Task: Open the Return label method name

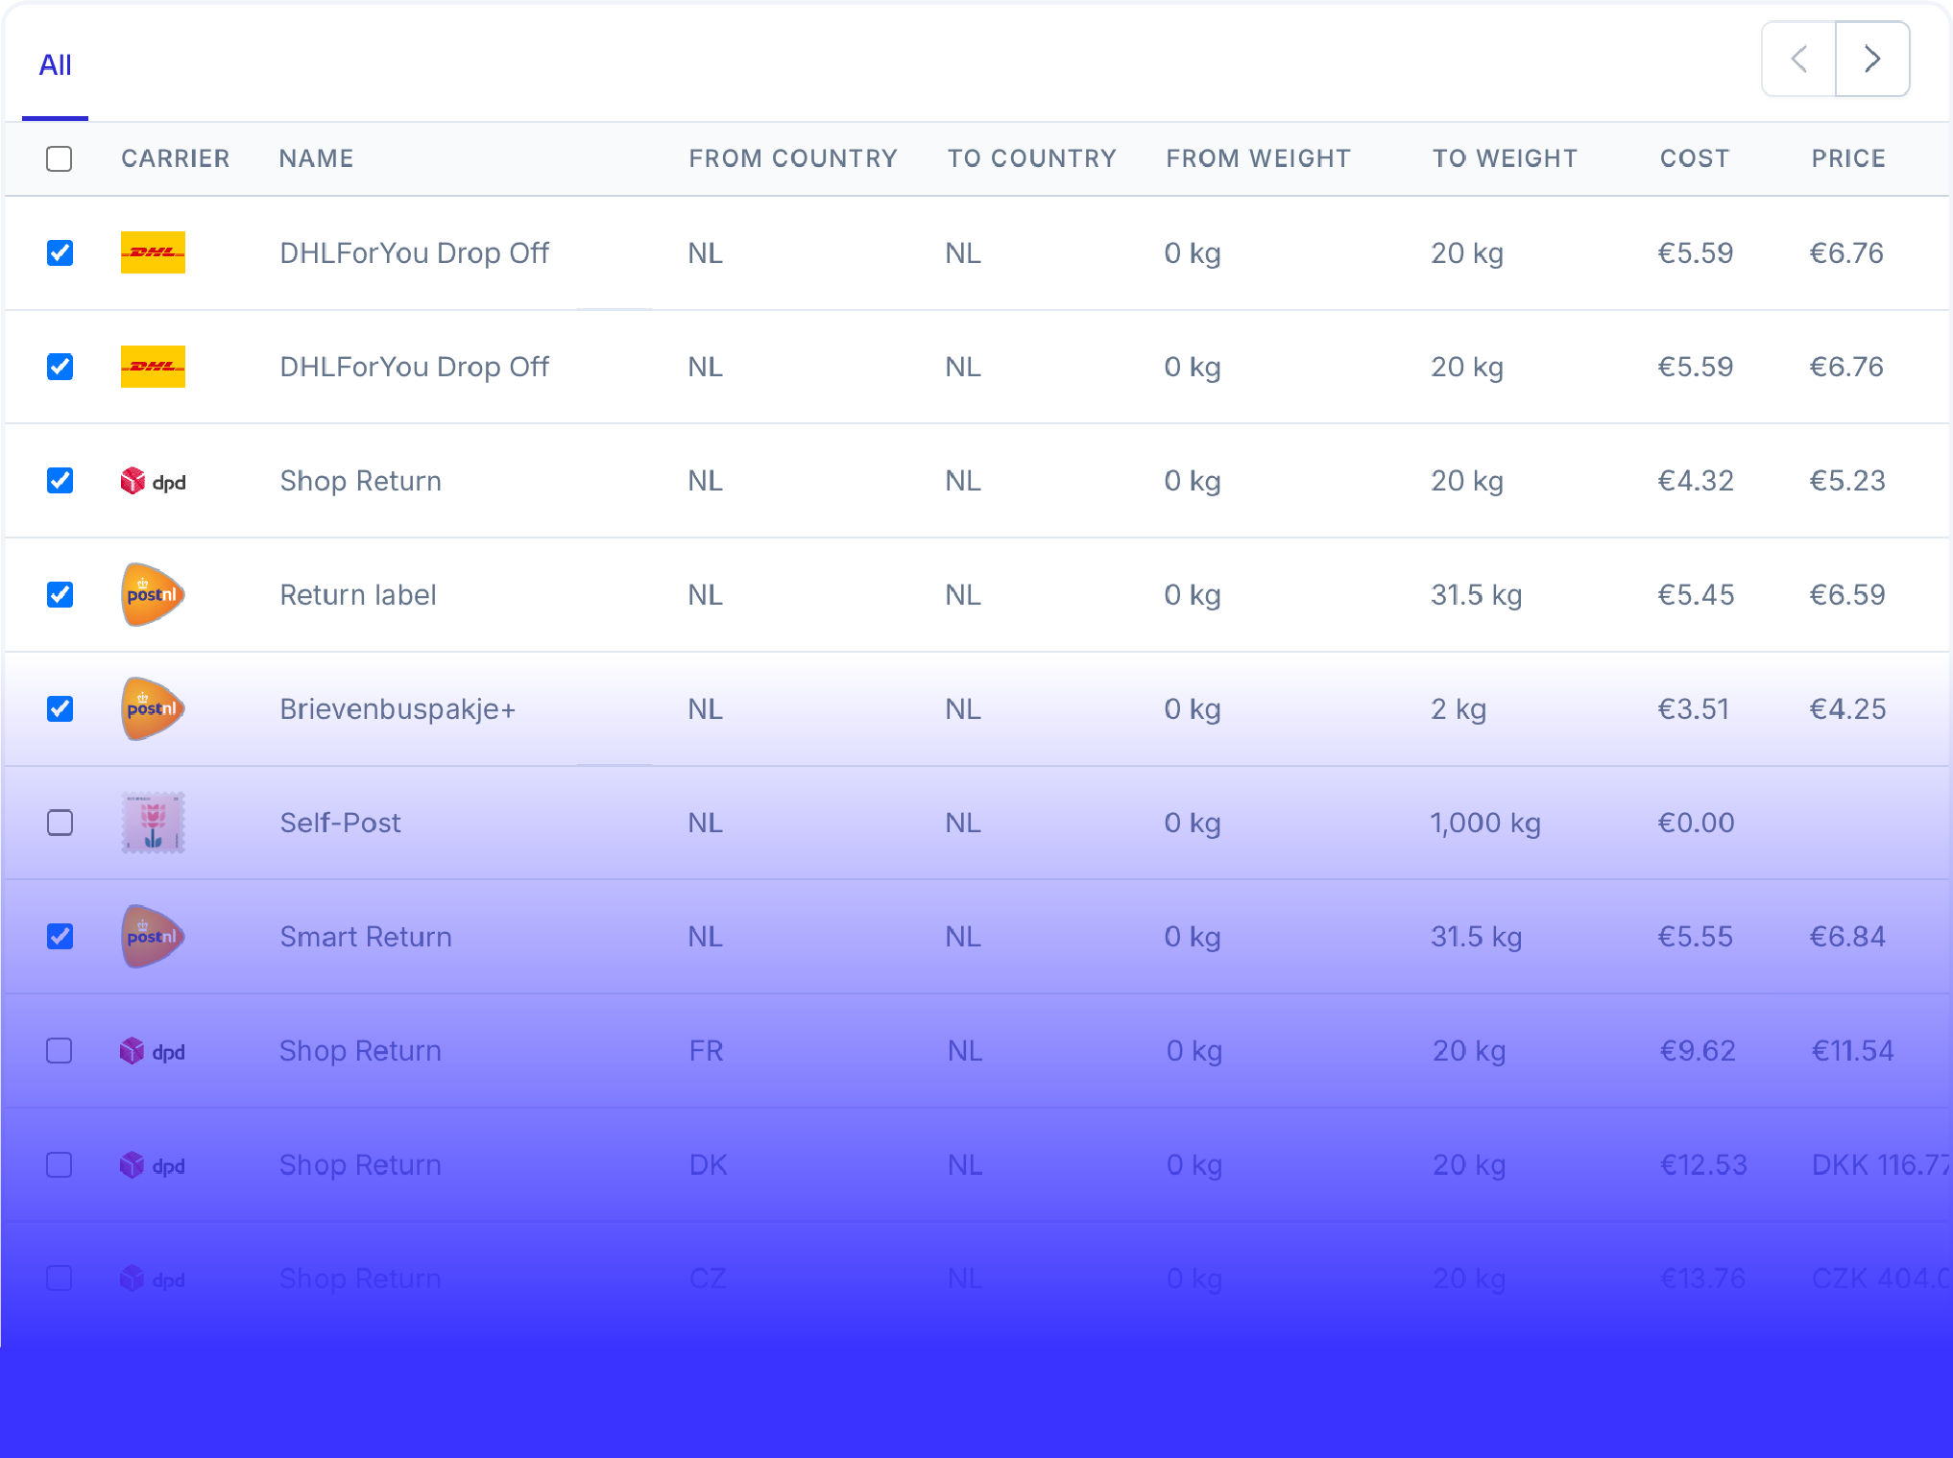Action: [x=358, y=594]
